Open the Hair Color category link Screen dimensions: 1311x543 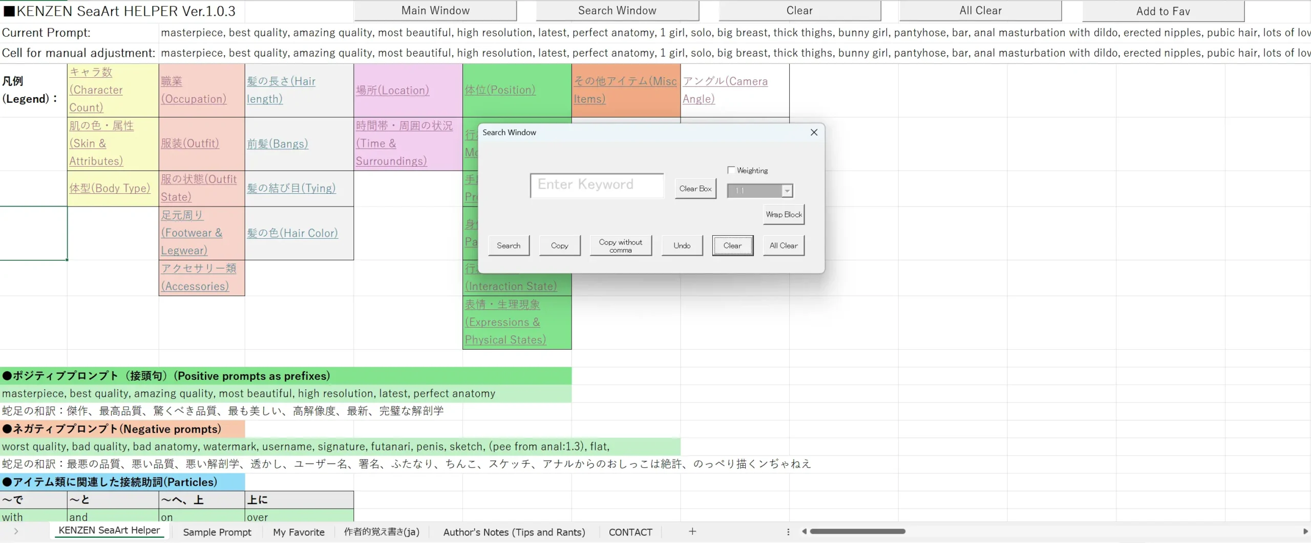click(x=292, y=233)
